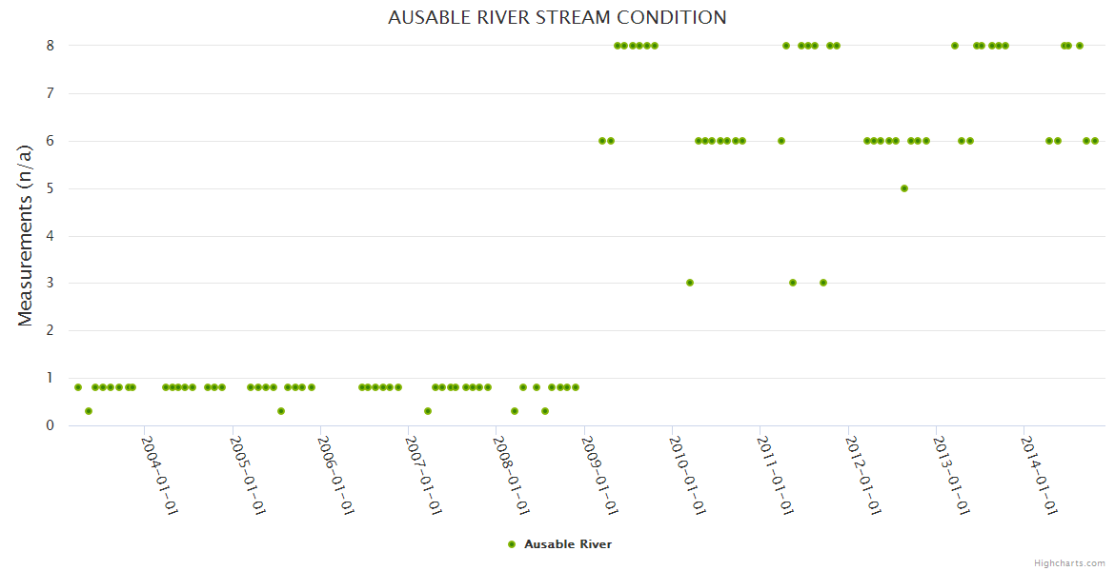This screenshot has width=1115, height=571.
Task: Select the lone data point at value 5
Action: click(x=904, y=188)
